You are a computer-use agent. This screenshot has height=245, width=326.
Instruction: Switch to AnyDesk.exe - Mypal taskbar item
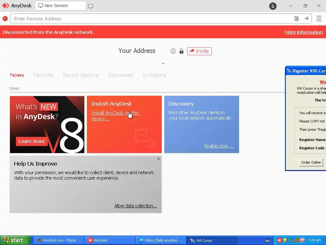[59, 240]
